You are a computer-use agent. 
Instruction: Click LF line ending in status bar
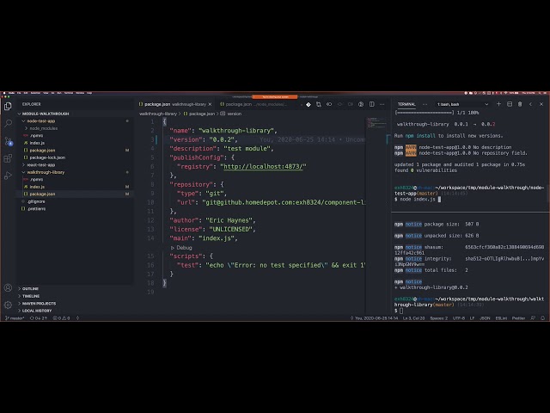472,318
